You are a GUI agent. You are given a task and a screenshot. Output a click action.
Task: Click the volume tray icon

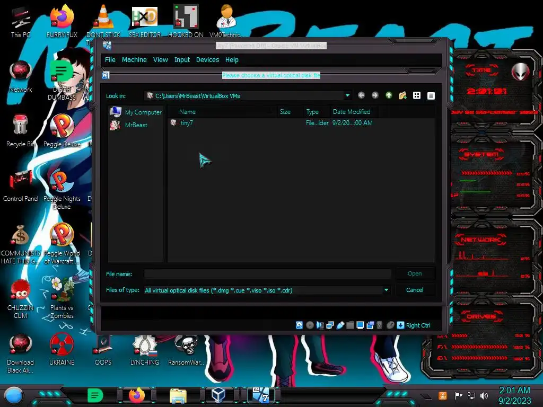pos(484,395)
